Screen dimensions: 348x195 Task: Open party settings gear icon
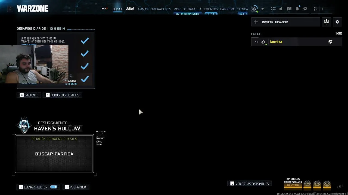(x=337, y=22)
